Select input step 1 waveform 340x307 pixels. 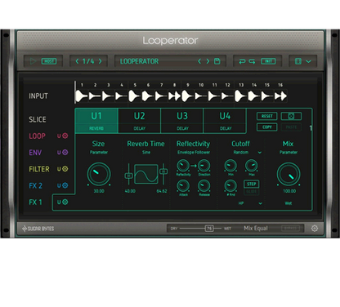click(x=81, y=96)
